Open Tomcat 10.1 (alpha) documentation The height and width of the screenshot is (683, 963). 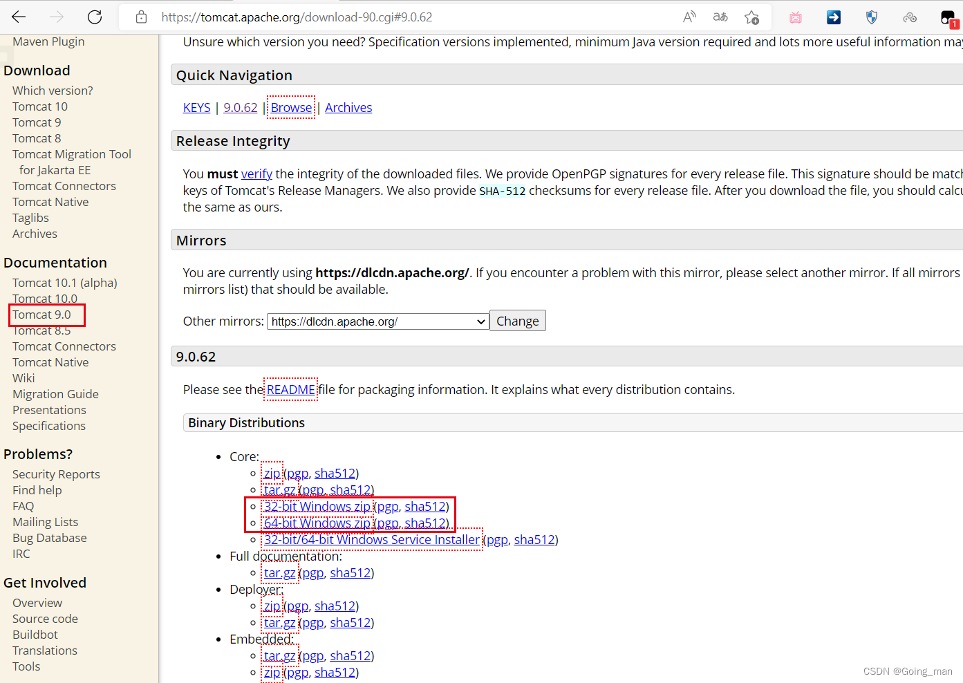click(65, 283)
